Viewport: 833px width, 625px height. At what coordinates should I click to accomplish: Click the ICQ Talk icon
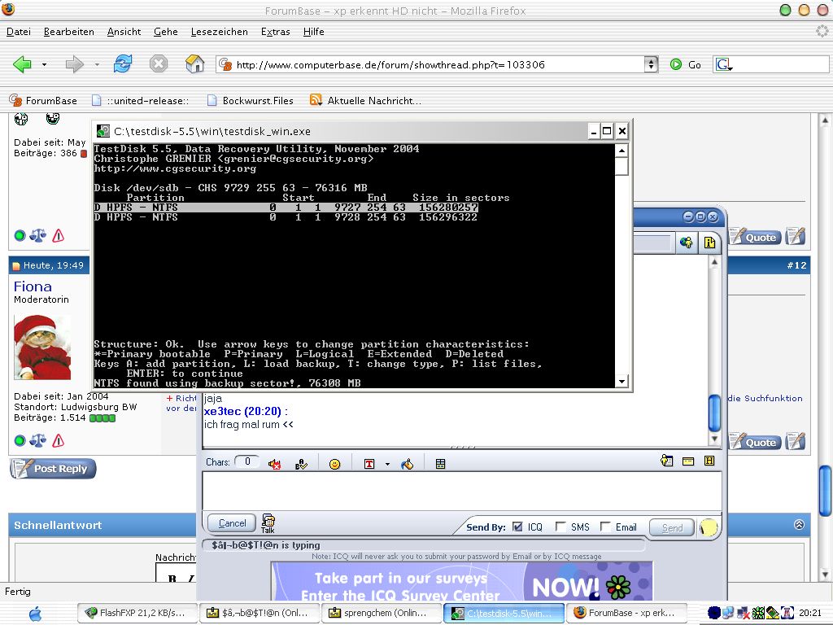click(x=268, y=523)
